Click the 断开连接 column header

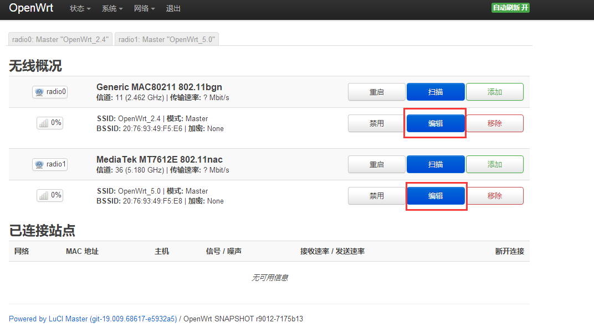(x=510, y=251)
